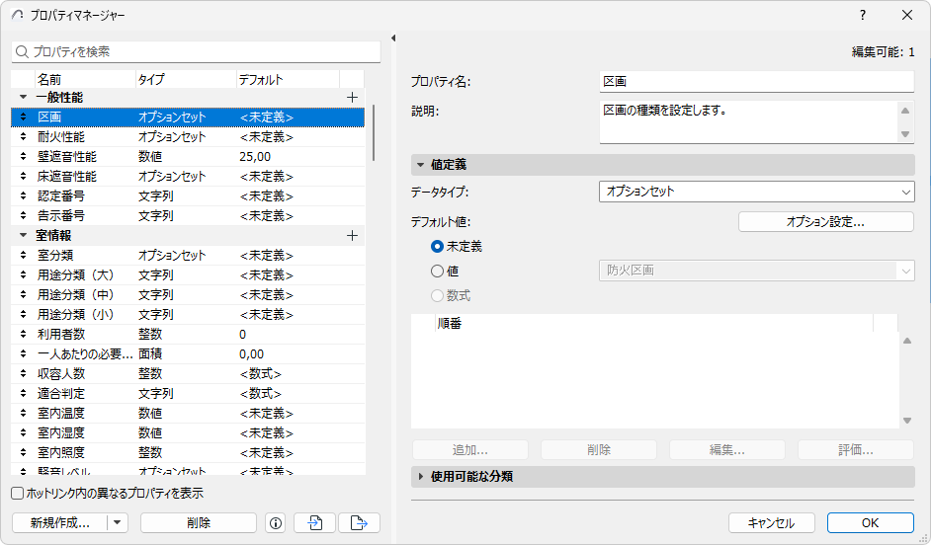Screen dimensions: 931x545
Task: Click the 追加... button
Action: click(470, 450)
